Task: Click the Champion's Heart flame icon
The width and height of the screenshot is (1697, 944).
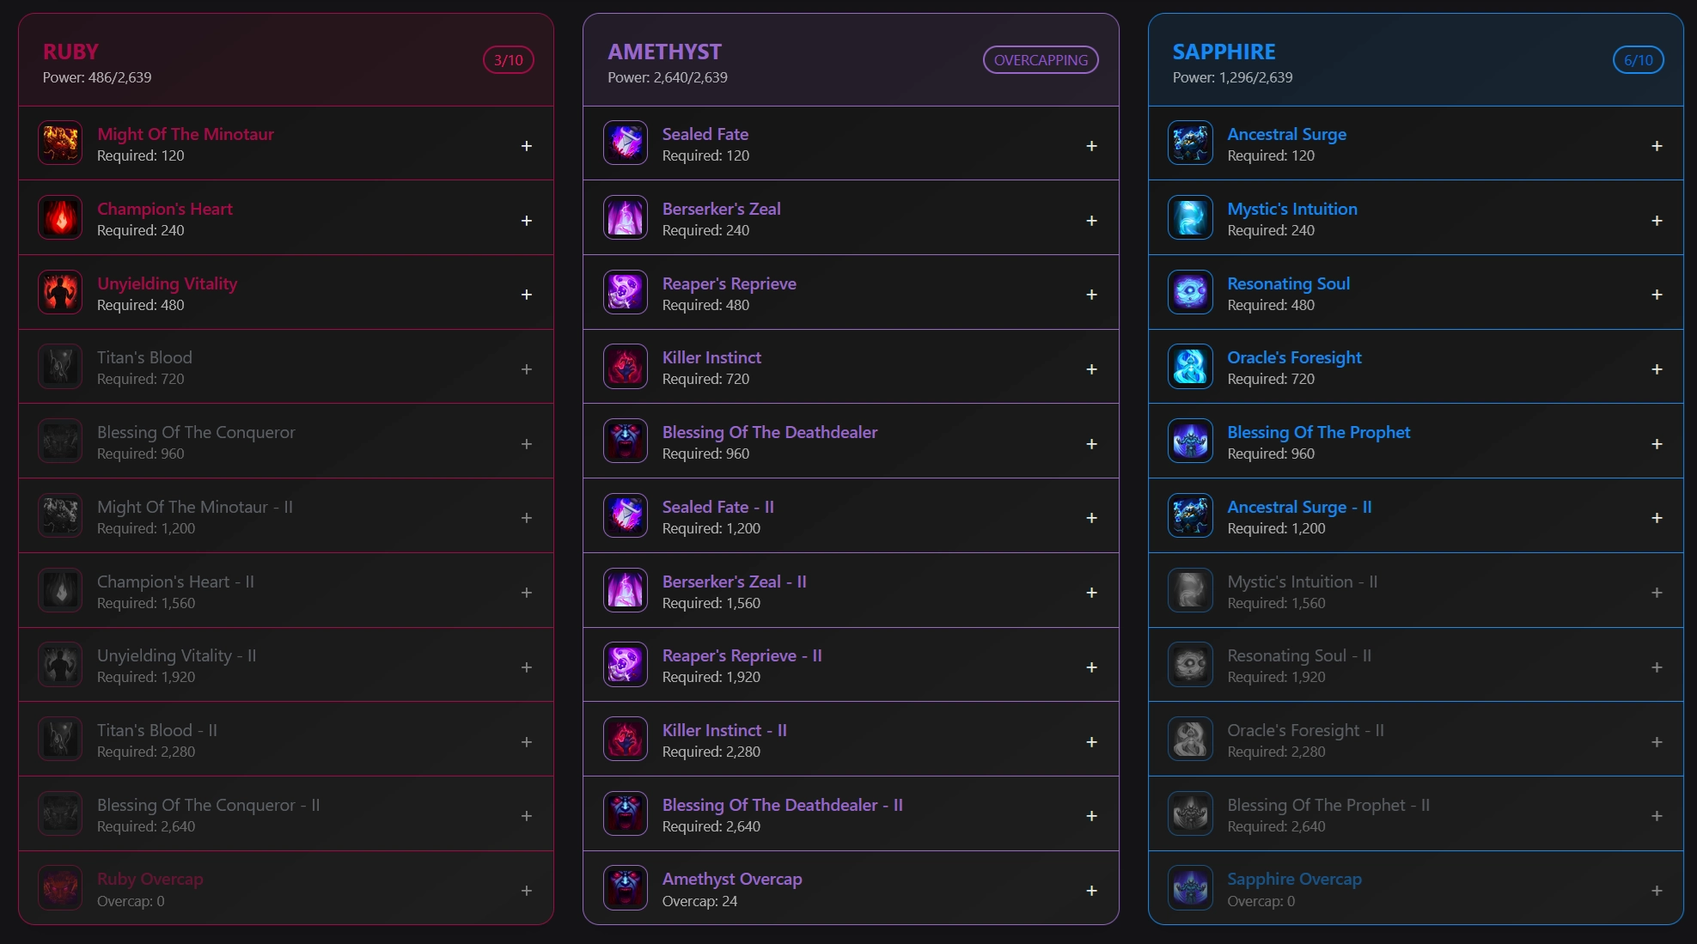Action: point(60,218)
